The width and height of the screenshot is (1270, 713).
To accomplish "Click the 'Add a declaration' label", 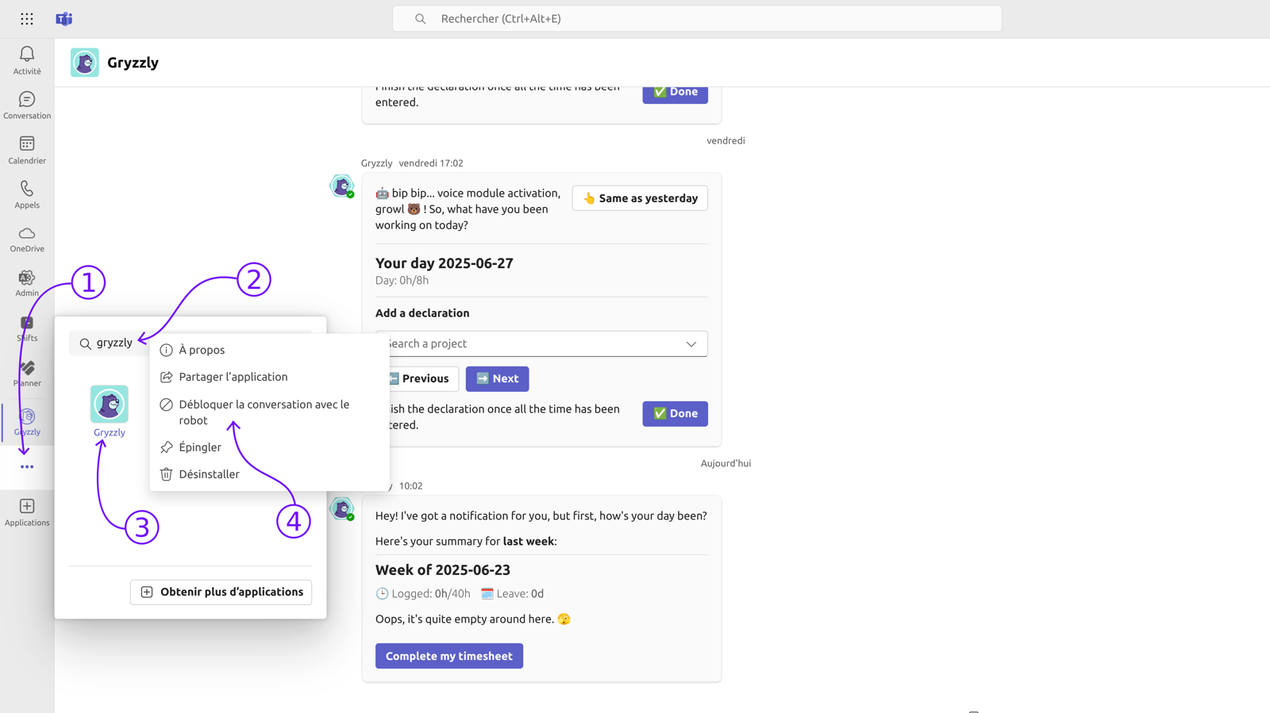I will [422, 313].
